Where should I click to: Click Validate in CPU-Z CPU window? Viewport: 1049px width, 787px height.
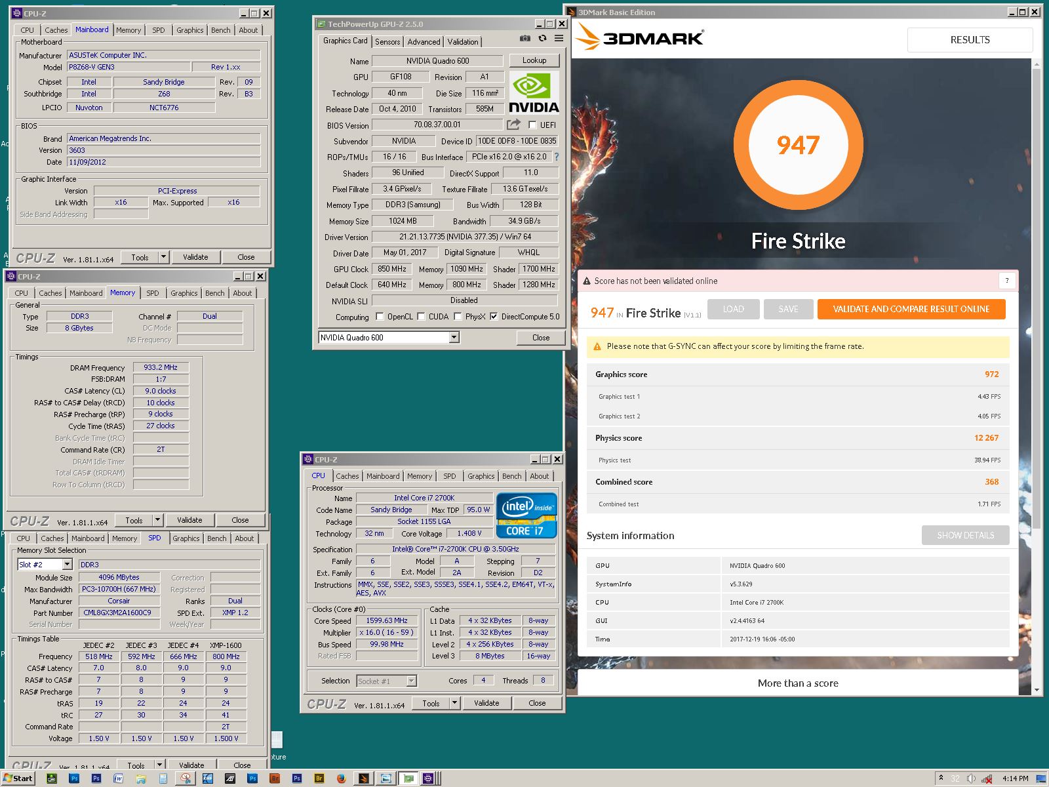tap(486, 703)
